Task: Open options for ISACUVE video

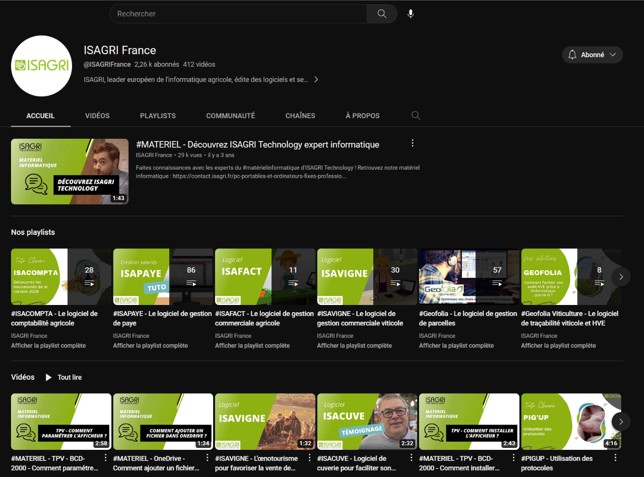Action: (411, 457)
